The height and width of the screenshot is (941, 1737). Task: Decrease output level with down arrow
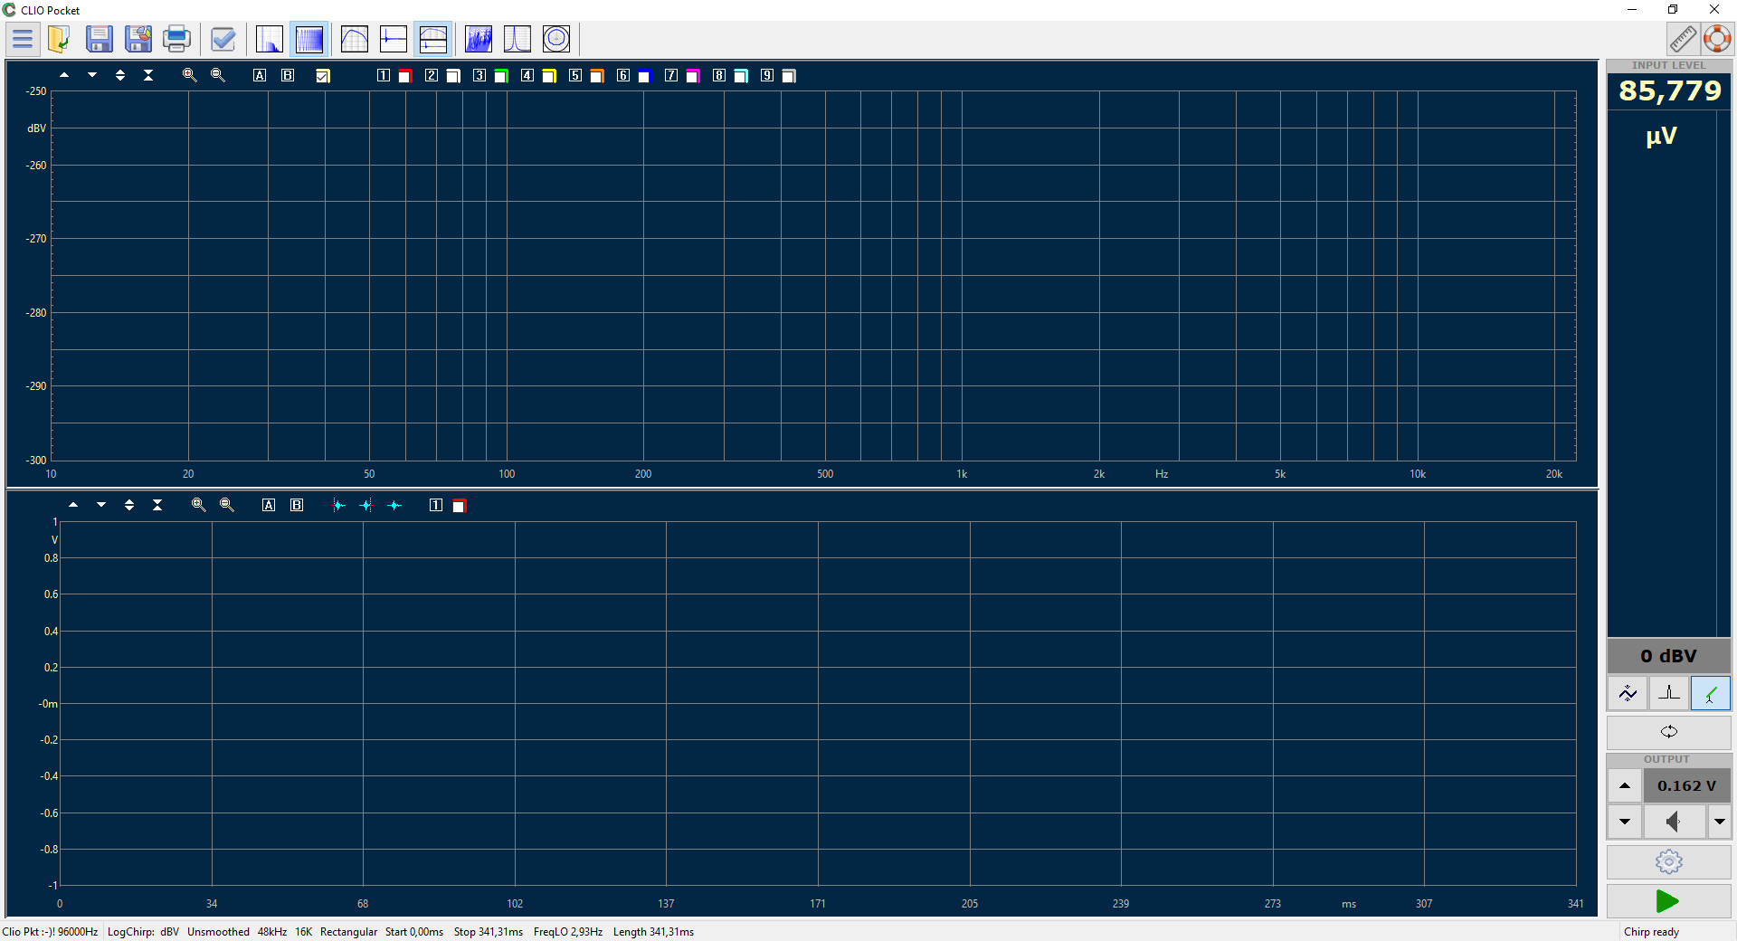click(x=1625, y=822)
